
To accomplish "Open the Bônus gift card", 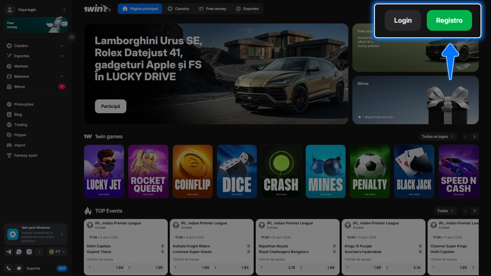I will [415, 100].
